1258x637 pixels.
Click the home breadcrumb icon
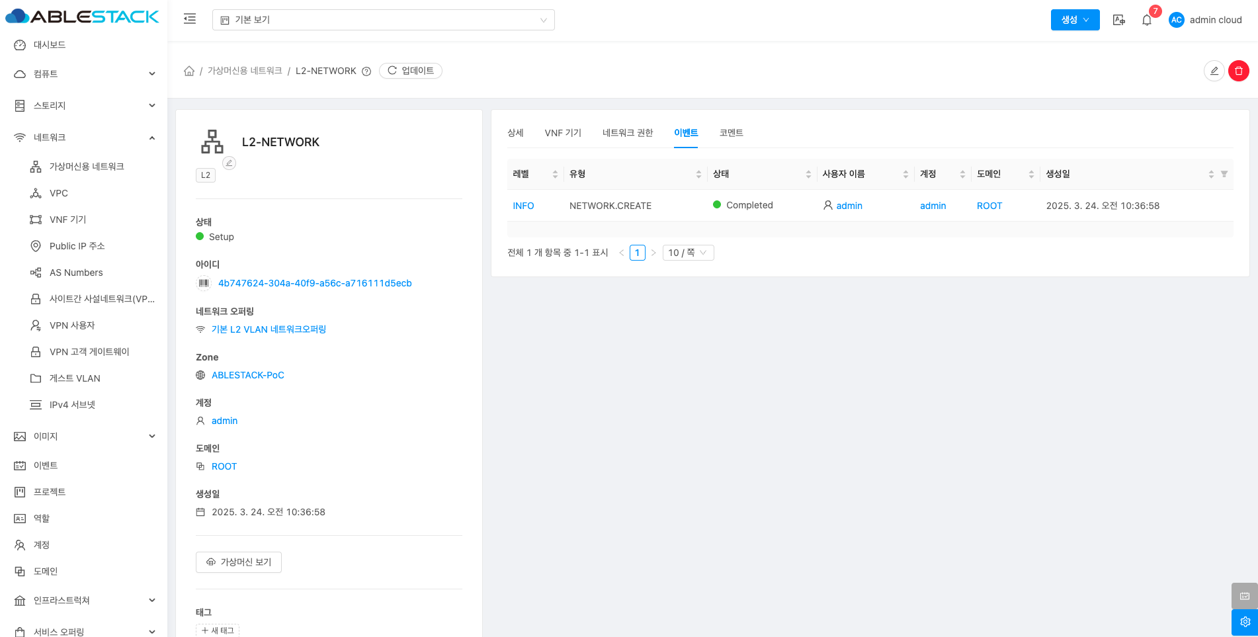pos(189,71)
